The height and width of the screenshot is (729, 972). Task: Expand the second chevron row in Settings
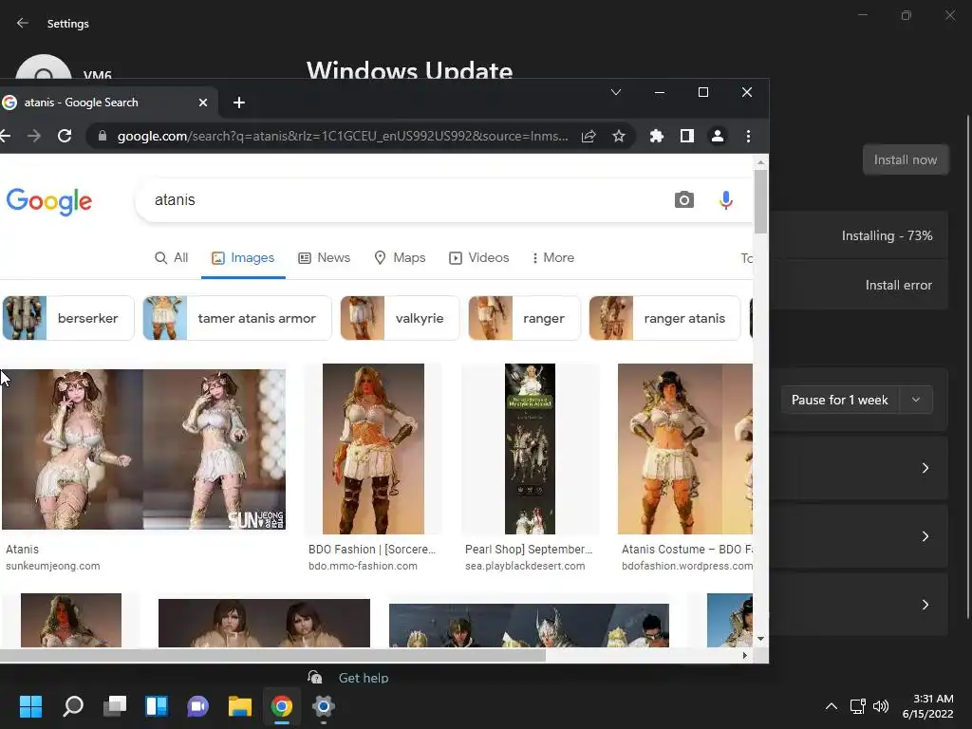925,536
